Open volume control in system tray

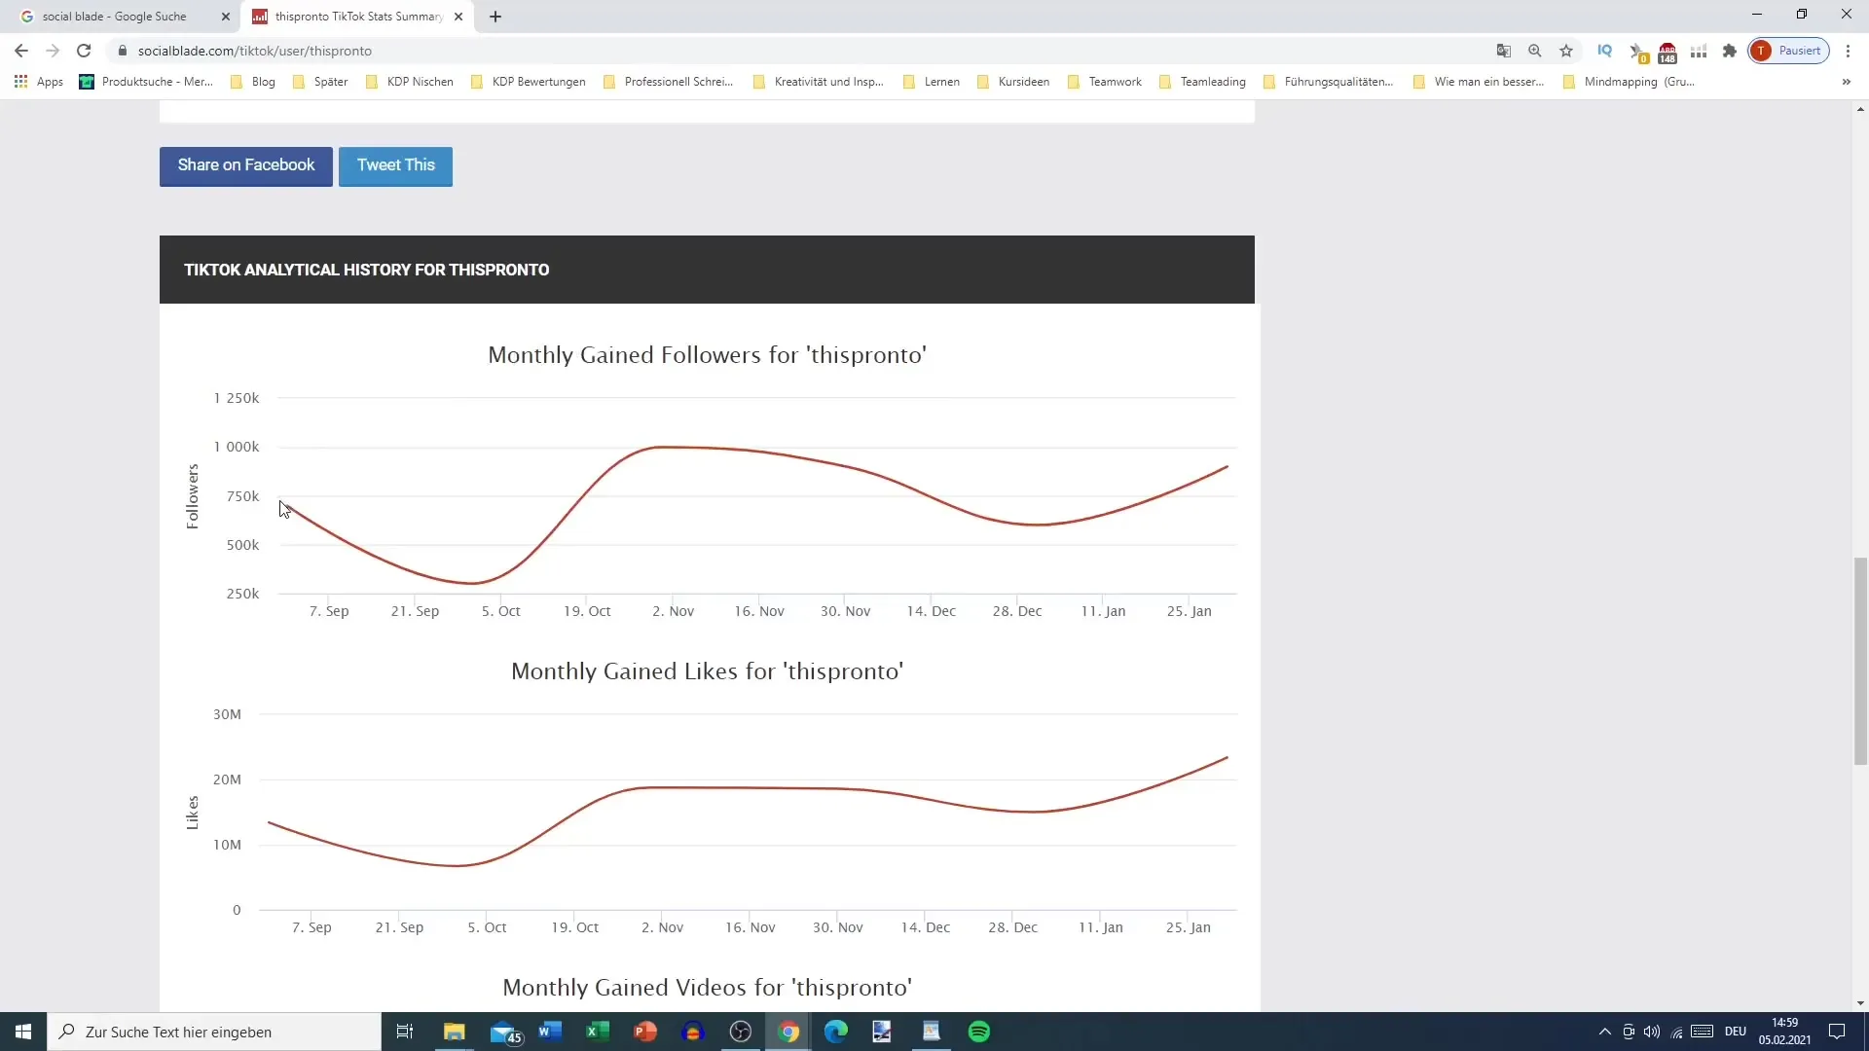(x=1652, y=1032)
